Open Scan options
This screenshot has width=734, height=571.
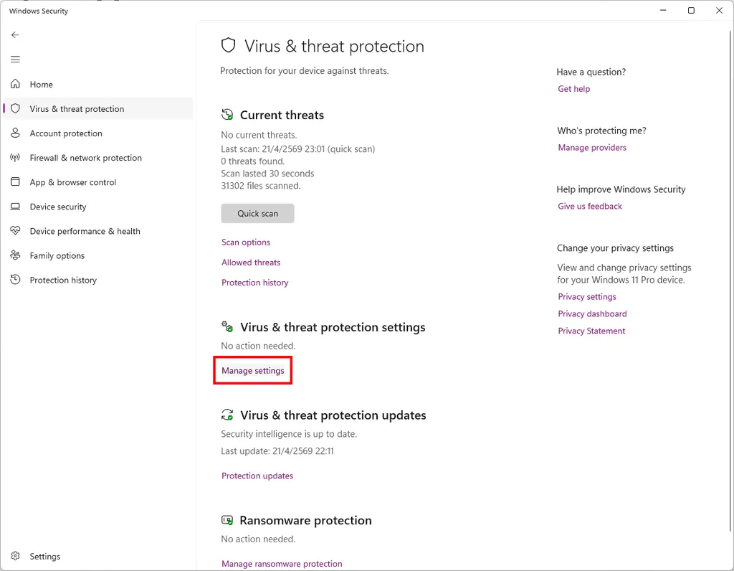(246, 242)
